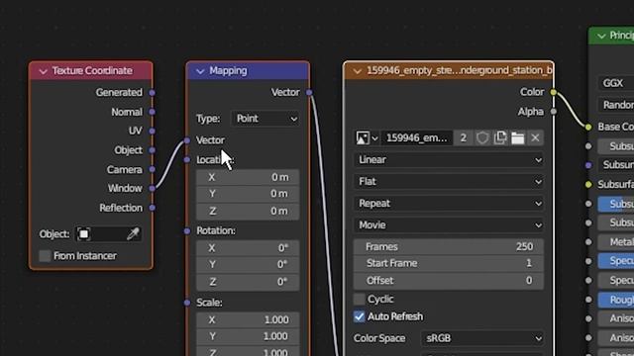Click the Offset field
The width and height of the screenshot is (634, 356).
(449, 281)
